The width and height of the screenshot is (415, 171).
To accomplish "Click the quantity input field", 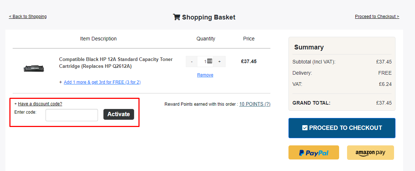I will (204, 62).
